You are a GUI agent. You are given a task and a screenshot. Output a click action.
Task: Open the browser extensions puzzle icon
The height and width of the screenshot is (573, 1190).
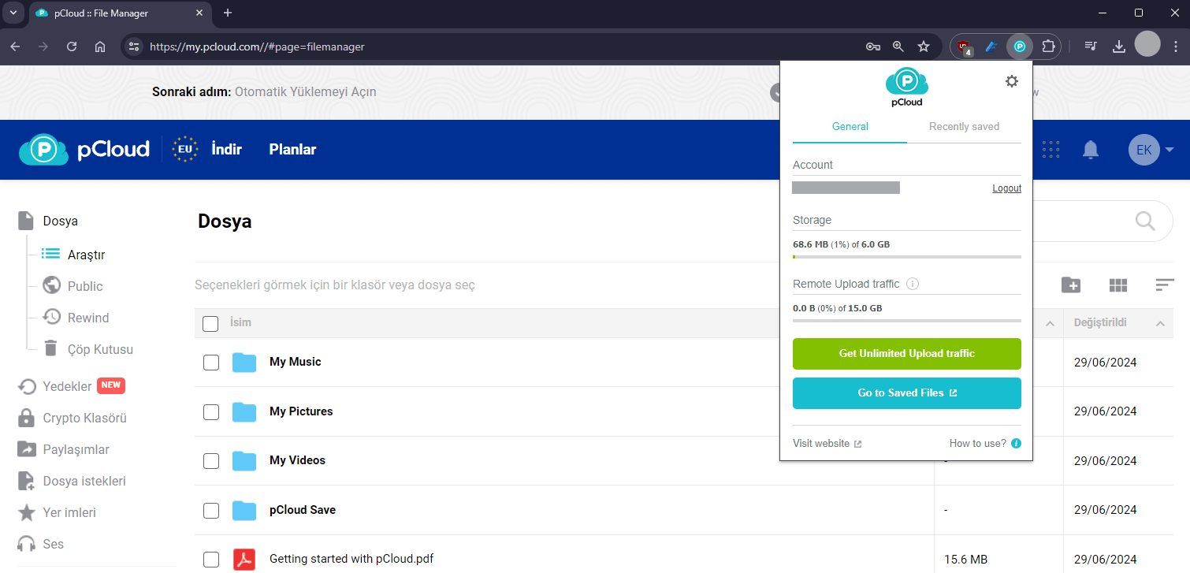[1048, 47]
